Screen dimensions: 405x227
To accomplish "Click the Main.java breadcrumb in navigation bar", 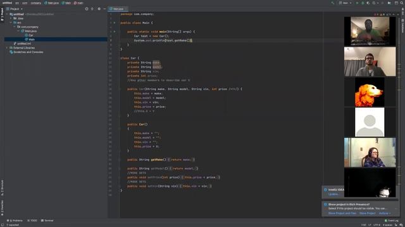I will [51, 3].
